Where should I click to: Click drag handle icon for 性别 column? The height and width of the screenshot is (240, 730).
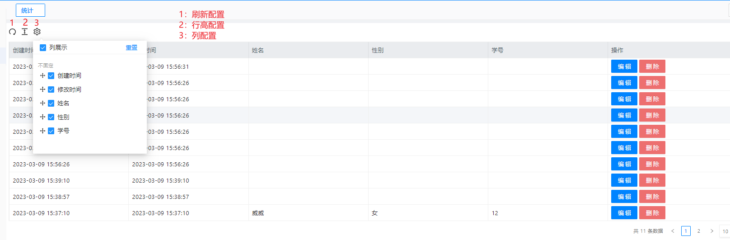(x=42, y=117)
